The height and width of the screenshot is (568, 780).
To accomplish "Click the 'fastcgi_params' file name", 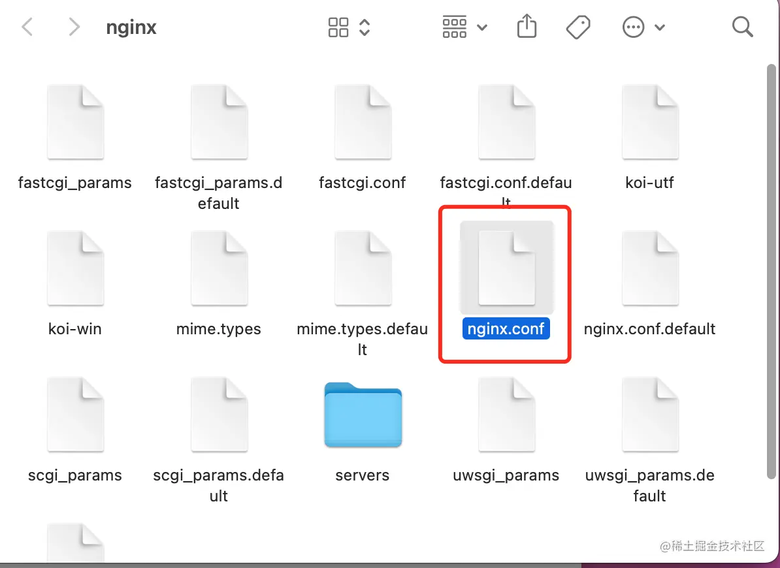I will point(74,183).
